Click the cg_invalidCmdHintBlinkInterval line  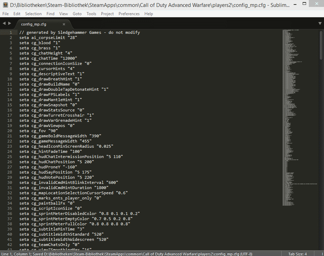(x=69, y=183)
